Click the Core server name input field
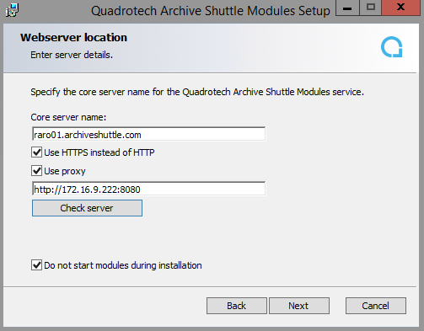Screen dimensions: 424x331 (148, 134)
